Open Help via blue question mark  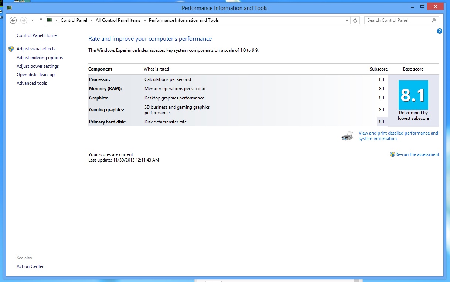click(x=439, y=31)
